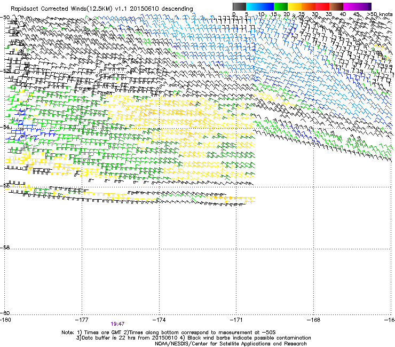Click the cyan 5-10 knots legend swatch
This screenshot has height=347, width=395.
click(x=253, y=6)
